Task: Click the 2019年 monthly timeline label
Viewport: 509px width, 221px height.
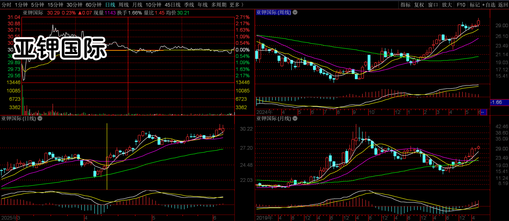Action: coord(265,218)
